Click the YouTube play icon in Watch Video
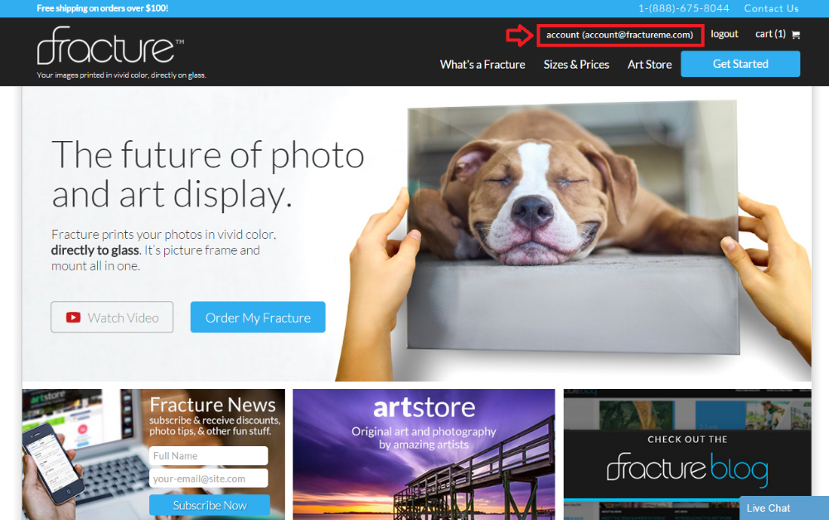Image resolution: width=829 pixels, height=520 pixels. click(73, 318)
